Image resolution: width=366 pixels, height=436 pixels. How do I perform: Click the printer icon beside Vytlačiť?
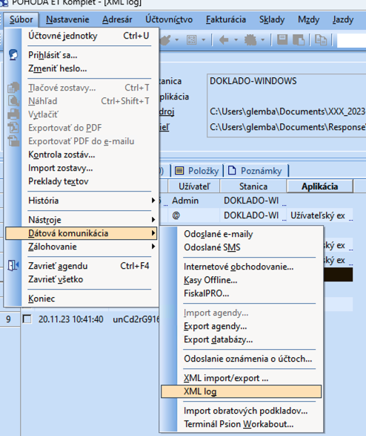pos(13,114)
